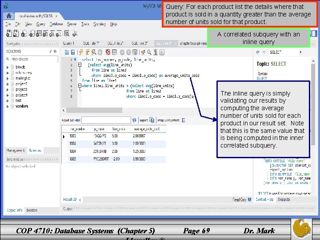
Task: Toggle word wrap editor icon
Action: tap(162, 52)
